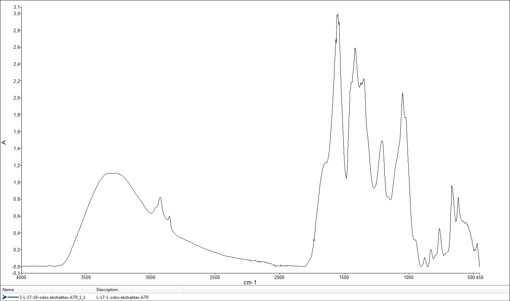Click the peak top near 665 cm-1
Viewport: 510px width, 301px height.
click(451, 186)
